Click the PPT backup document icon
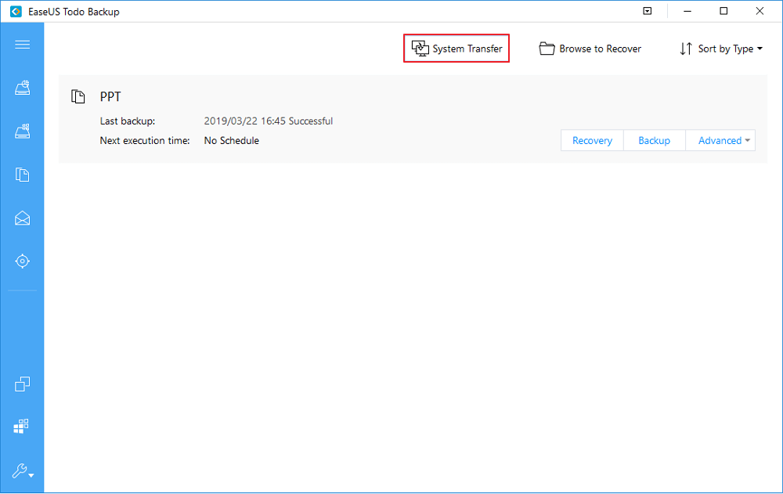 coord(78,96)
